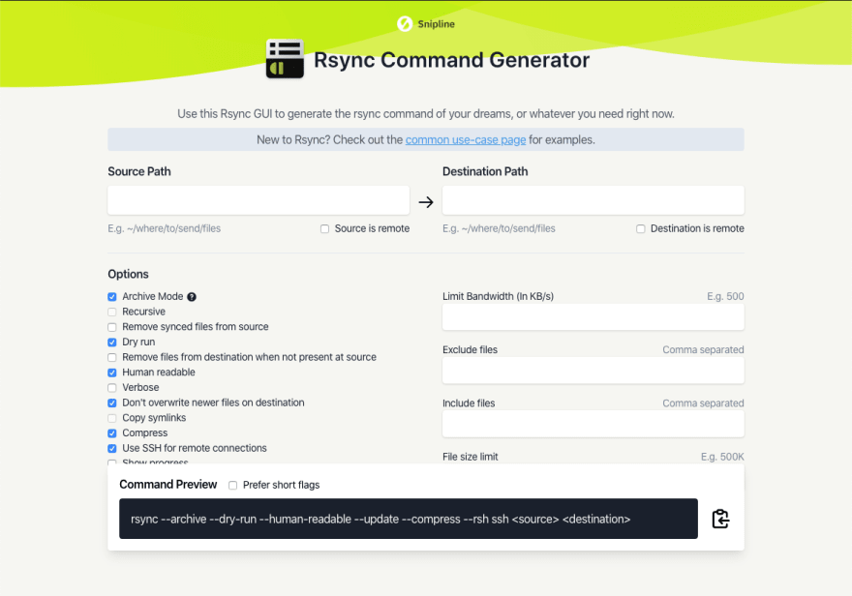Focus the Destination Path input field

pos(593,199)
